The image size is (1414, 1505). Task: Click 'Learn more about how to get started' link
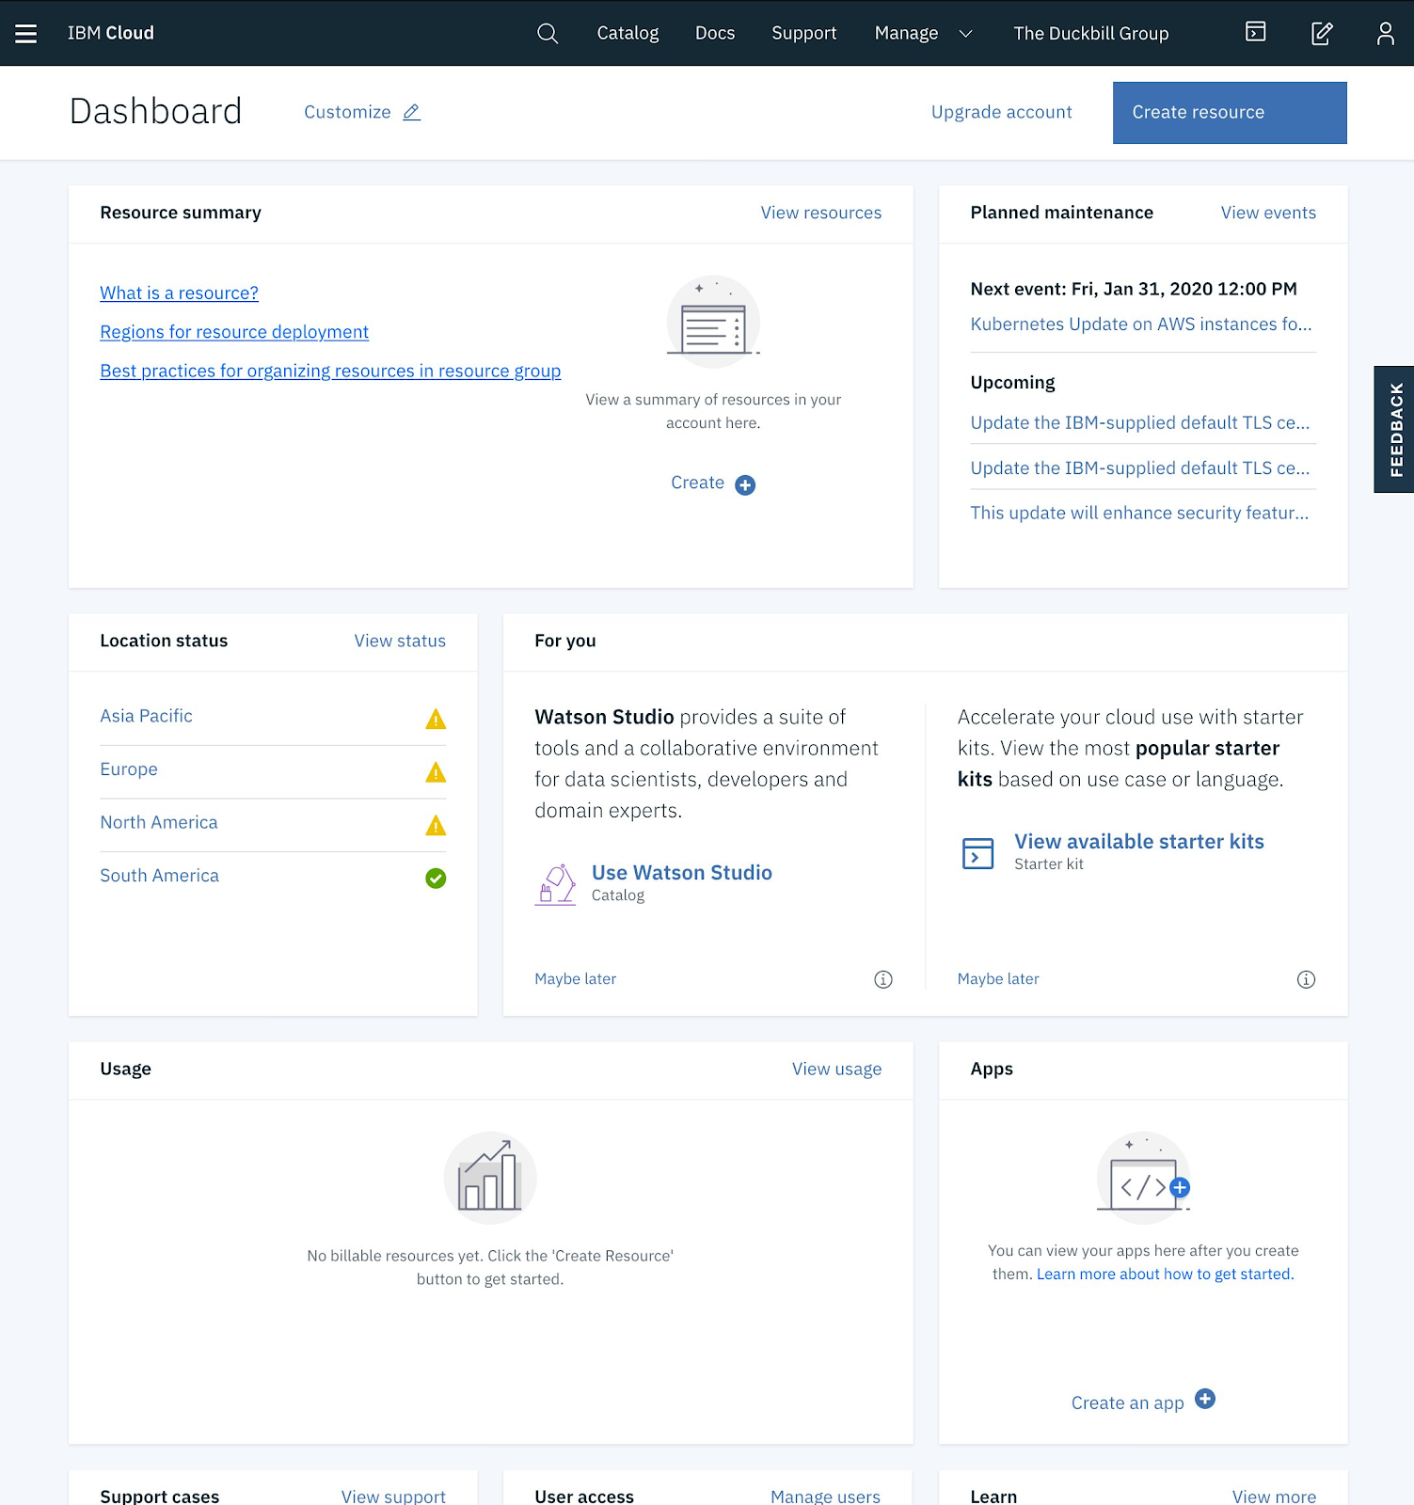pos(1166,1275)
